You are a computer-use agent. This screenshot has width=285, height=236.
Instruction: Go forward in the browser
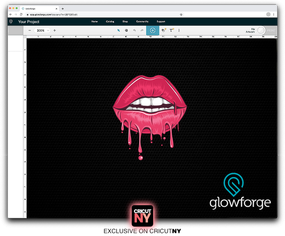pyautogui.click(x=16, y=15)
